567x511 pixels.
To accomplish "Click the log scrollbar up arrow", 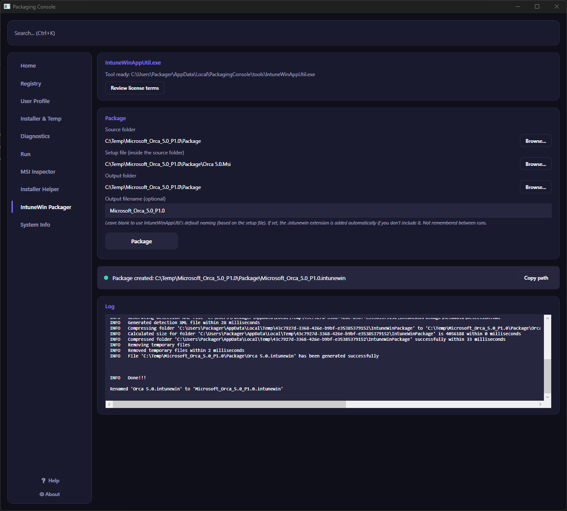I will tap(547, 319).
